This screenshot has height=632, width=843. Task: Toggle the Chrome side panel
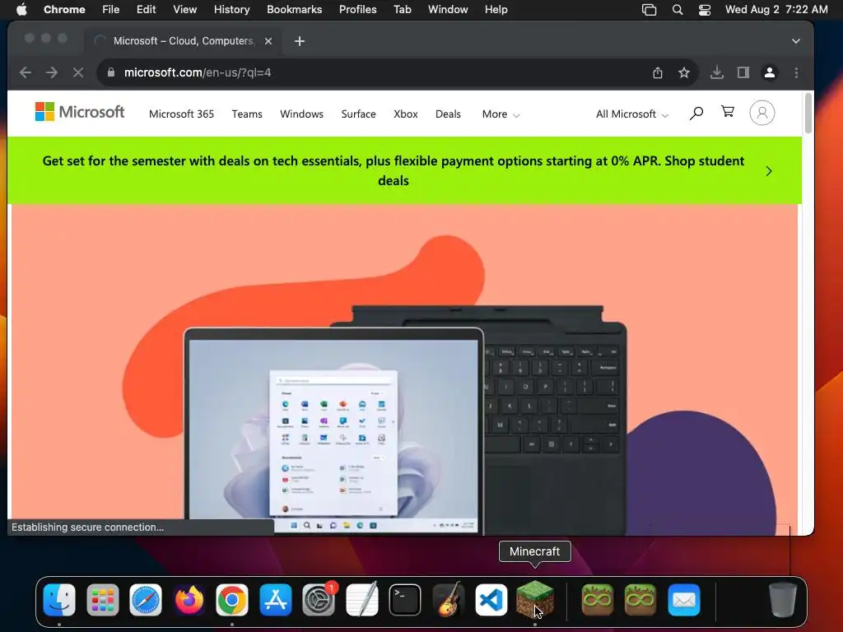pyautogui.click(x=743, y=72)
